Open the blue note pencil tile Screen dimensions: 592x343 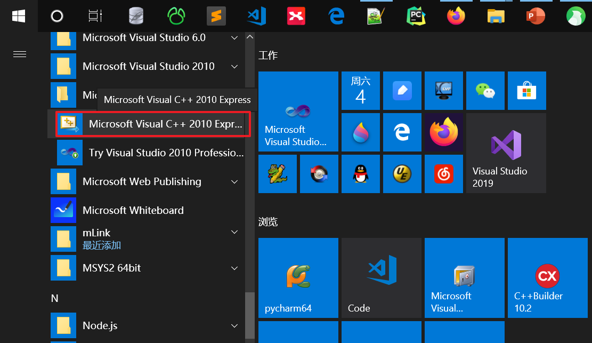click(402, 91)
